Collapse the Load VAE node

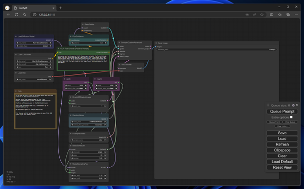[x=16, y=73]
